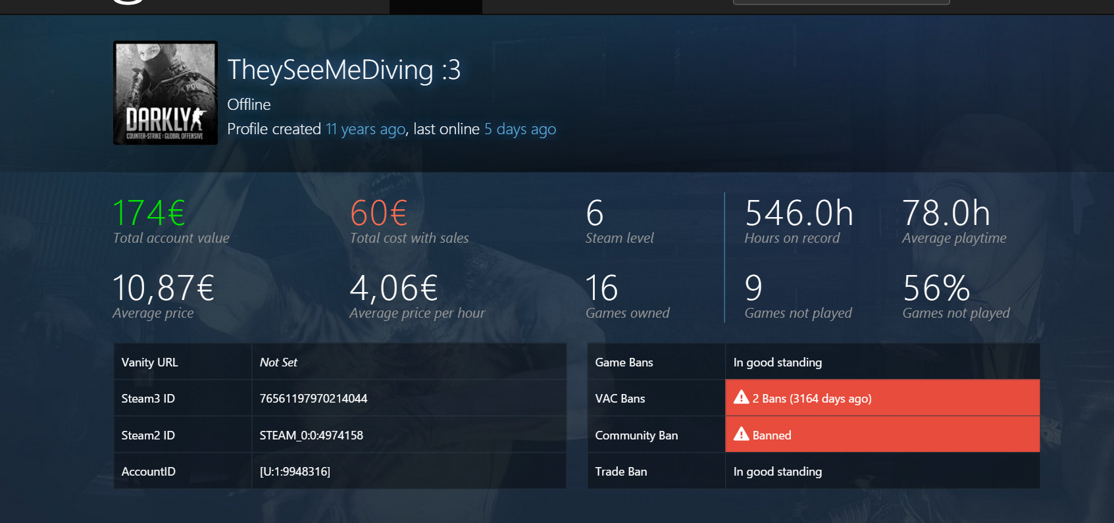1114x523 pixels.
Task: Click the 'Average playtime' caption
Action: (954, 238)
